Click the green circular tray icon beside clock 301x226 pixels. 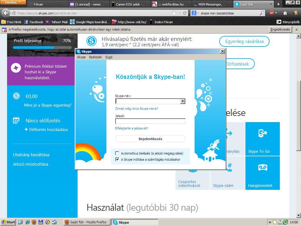tap(285, 222)
